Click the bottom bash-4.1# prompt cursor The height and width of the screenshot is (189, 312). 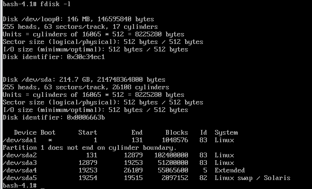[x=43, y=186]
